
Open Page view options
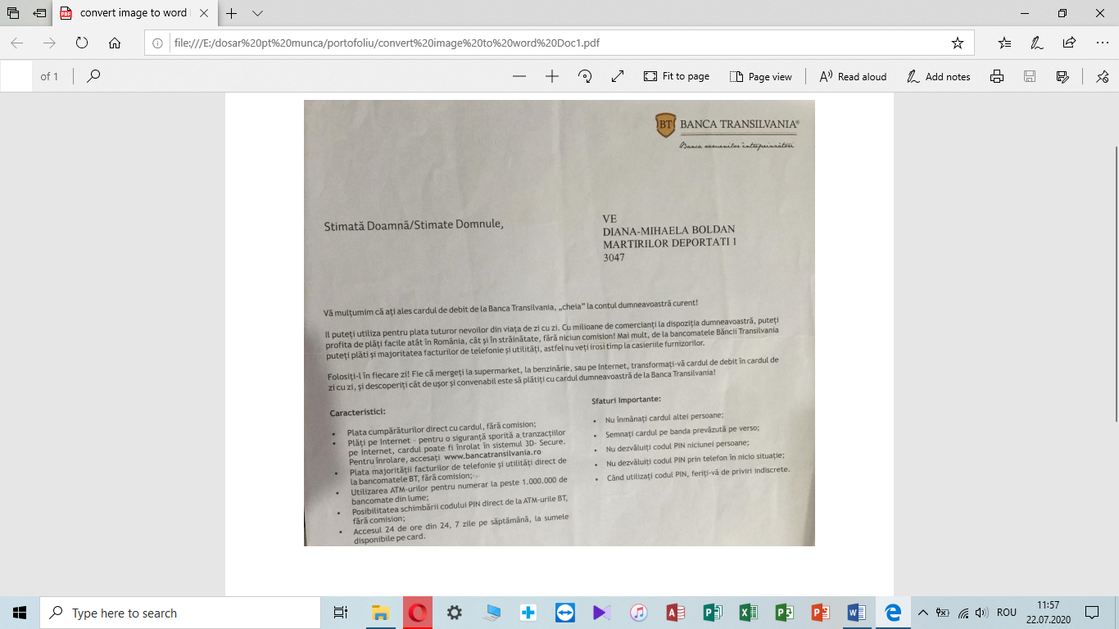761,76
